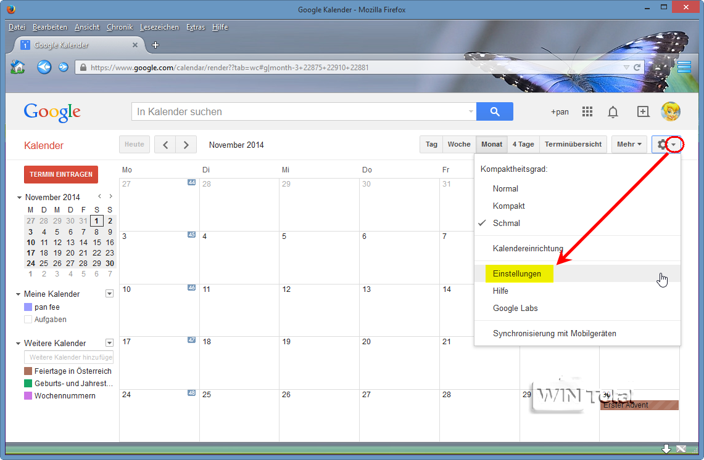This screenshot has height=460, width=704.
Task: Open the Lesezeichen menu
Action: click(x=159, y=27)
